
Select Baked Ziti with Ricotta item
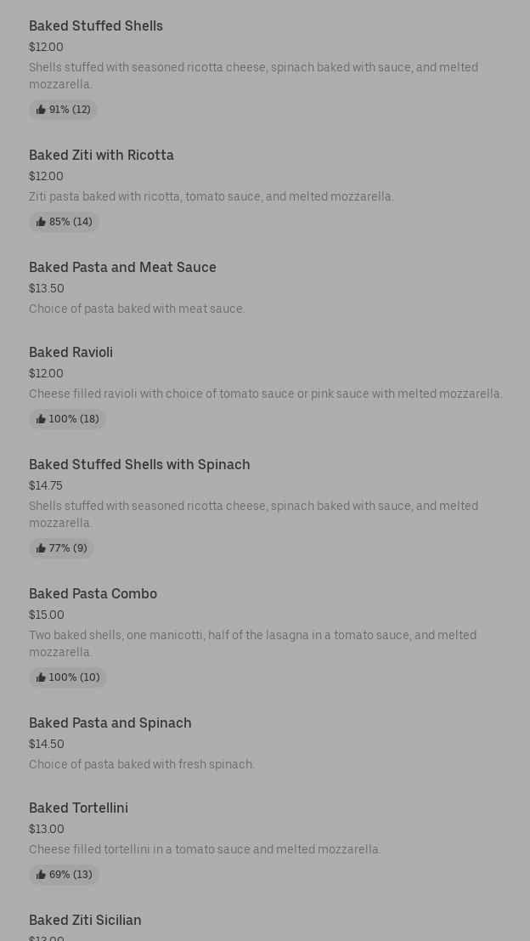101,156
